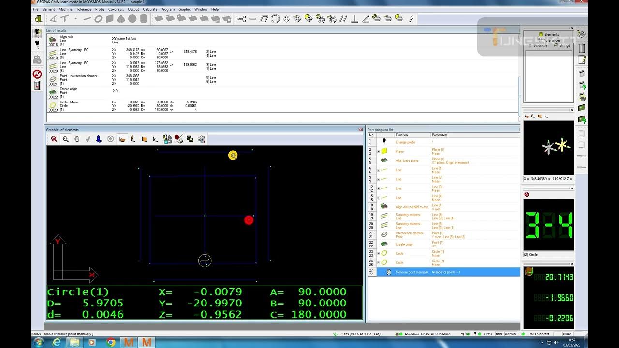Click the calculator icon at top right sidebar
Image resolution: width=619 pixels, height=348 pixels.
(x=582, y=34)
